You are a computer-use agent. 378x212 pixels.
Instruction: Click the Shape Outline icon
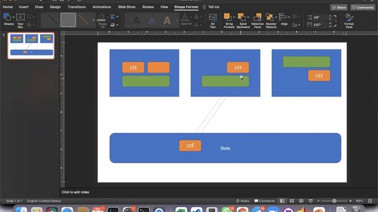pyautogui.click(x=113, y=16)
